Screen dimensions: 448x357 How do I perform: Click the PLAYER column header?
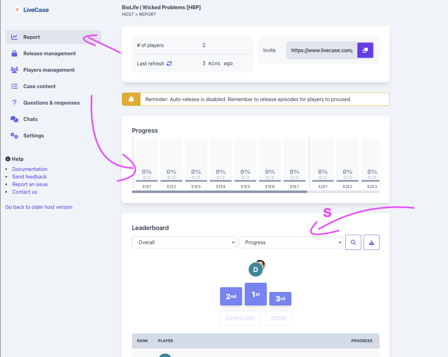point(165,341)
